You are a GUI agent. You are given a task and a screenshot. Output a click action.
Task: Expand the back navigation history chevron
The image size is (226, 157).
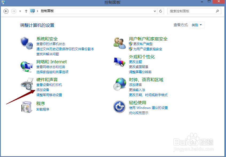(x=20, y=11)
